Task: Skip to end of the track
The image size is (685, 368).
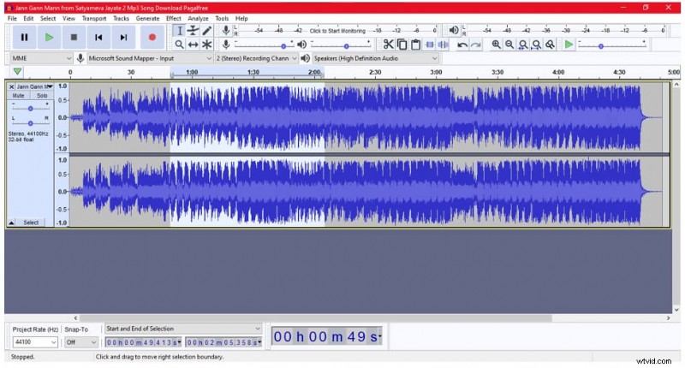Action: click(x=123, y=38)
